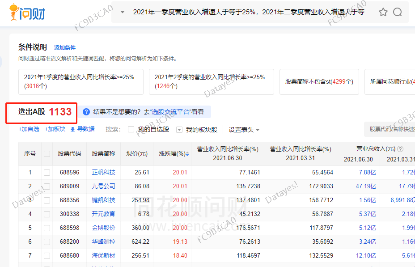Click the magnifier search icon
Image resolution: width=415 pixels, height=267 pixels.
click(x=398, y=12)
